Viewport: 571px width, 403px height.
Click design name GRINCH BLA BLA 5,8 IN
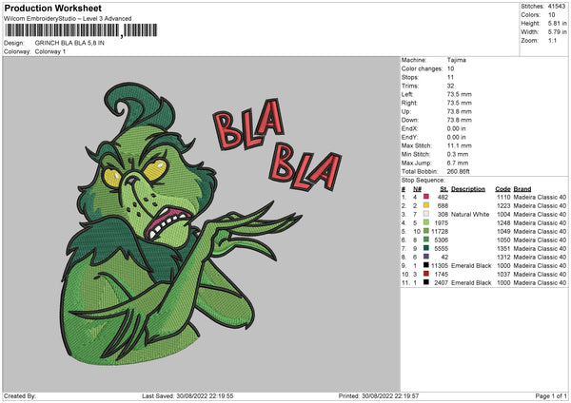(x=69, y=43)
